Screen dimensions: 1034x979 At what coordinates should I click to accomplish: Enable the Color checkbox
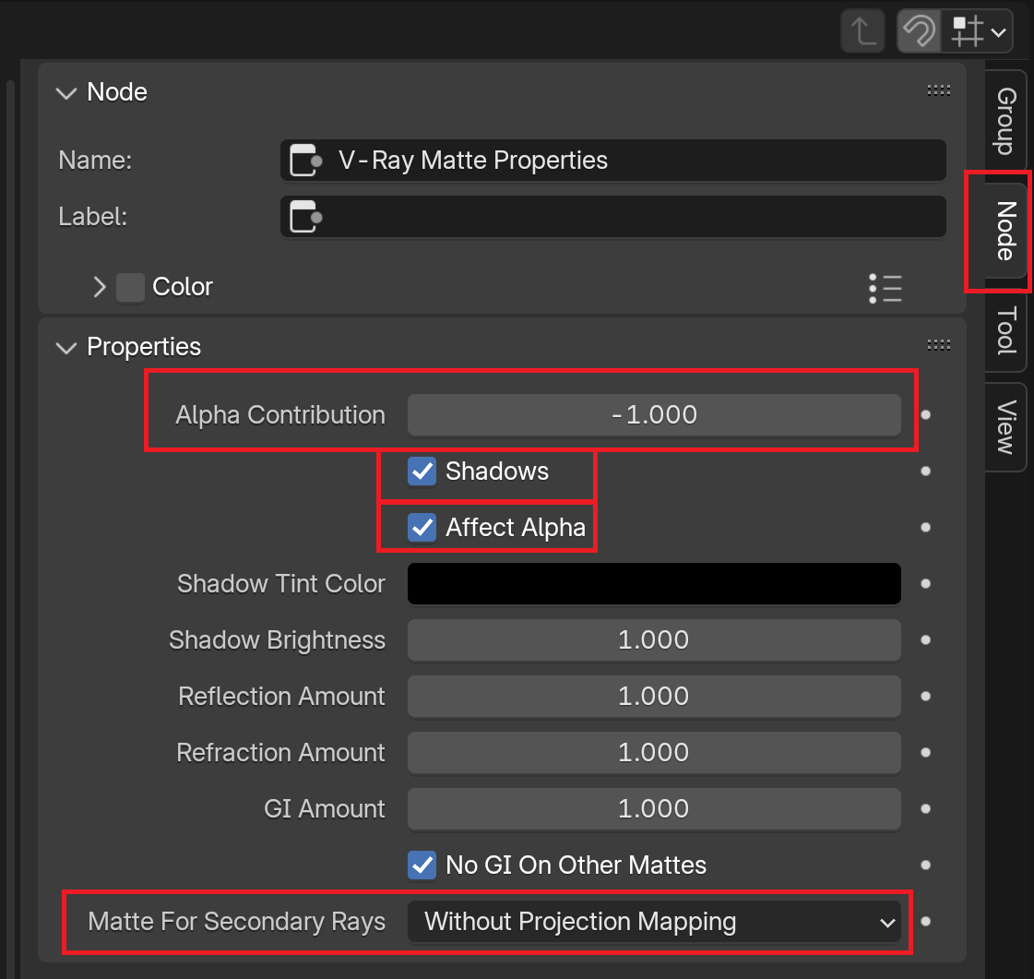(x=131, y=288)
